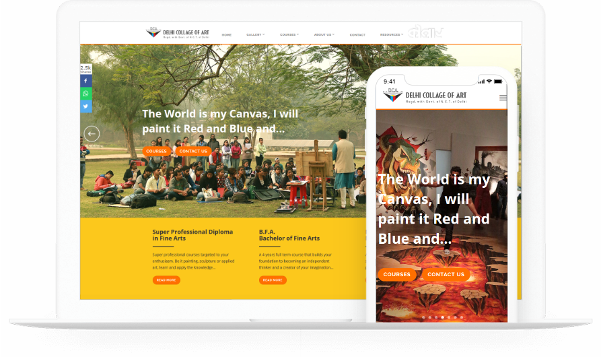
Task: Open the Contact menu item
Action: [357, 35]
